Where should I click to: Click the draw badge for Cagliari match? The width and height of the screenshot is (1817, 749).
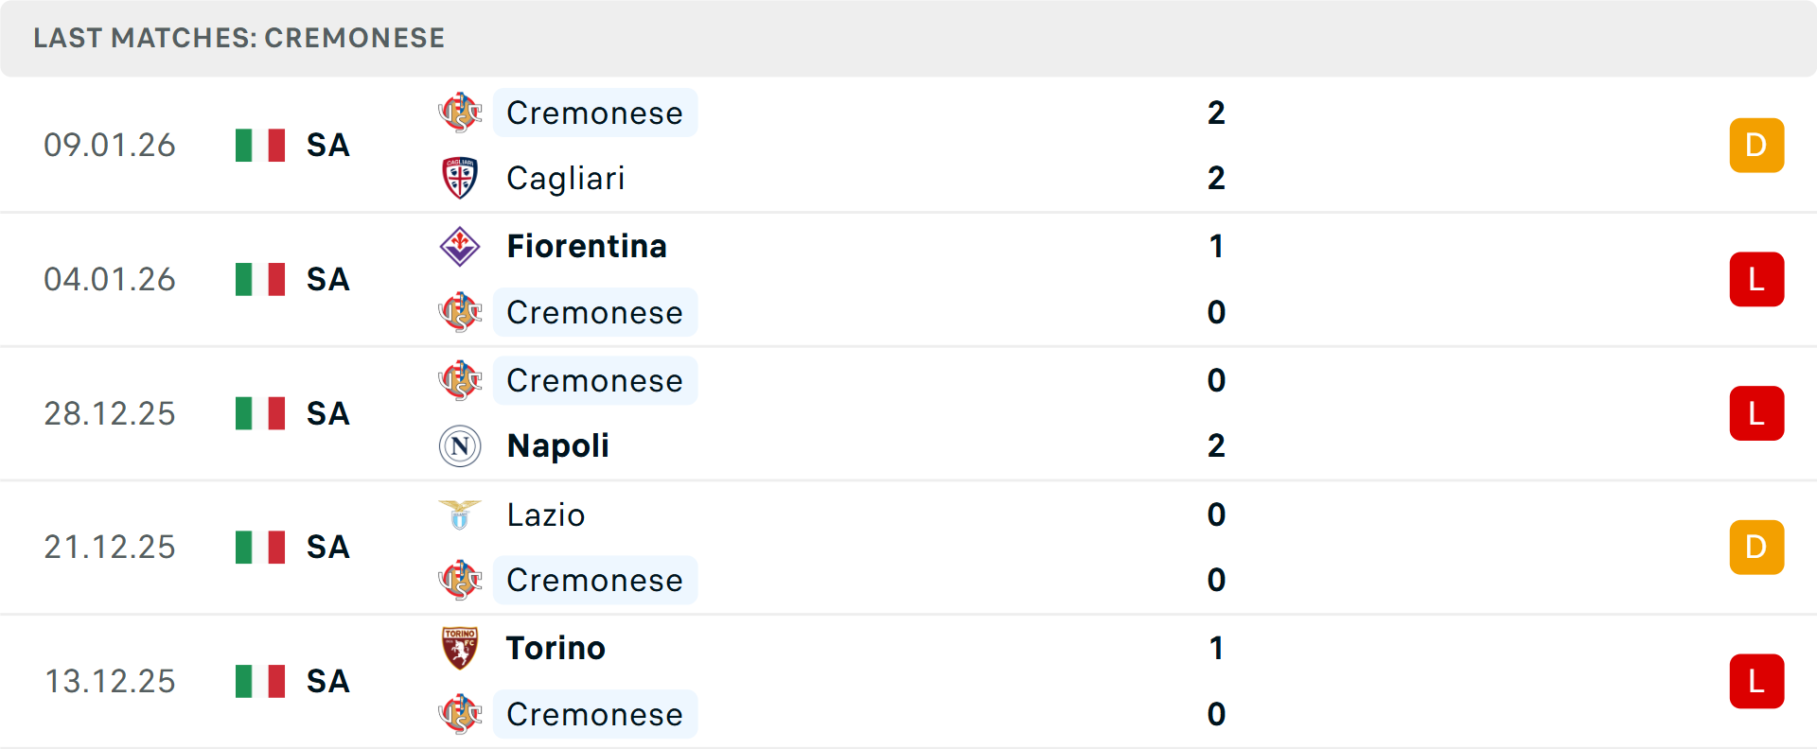(x=1756, y=145)
